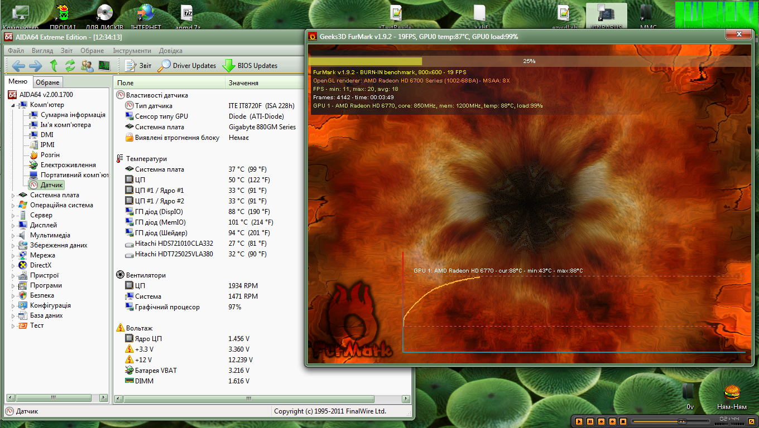The image size is (759, 428).
Task: Pause the desktop media player
Action: [590, 421]
